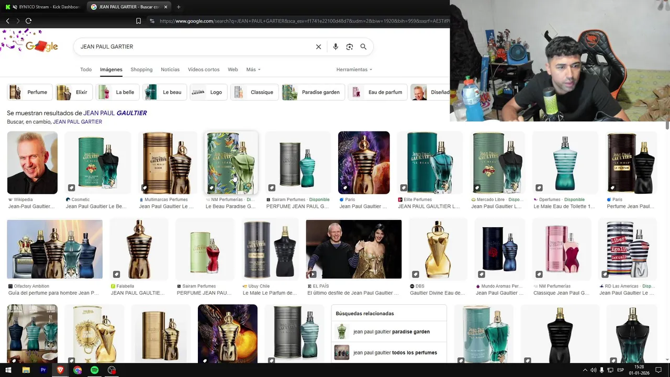Click the page vertical scrollbar
The image size is (670, 377).
667,126
